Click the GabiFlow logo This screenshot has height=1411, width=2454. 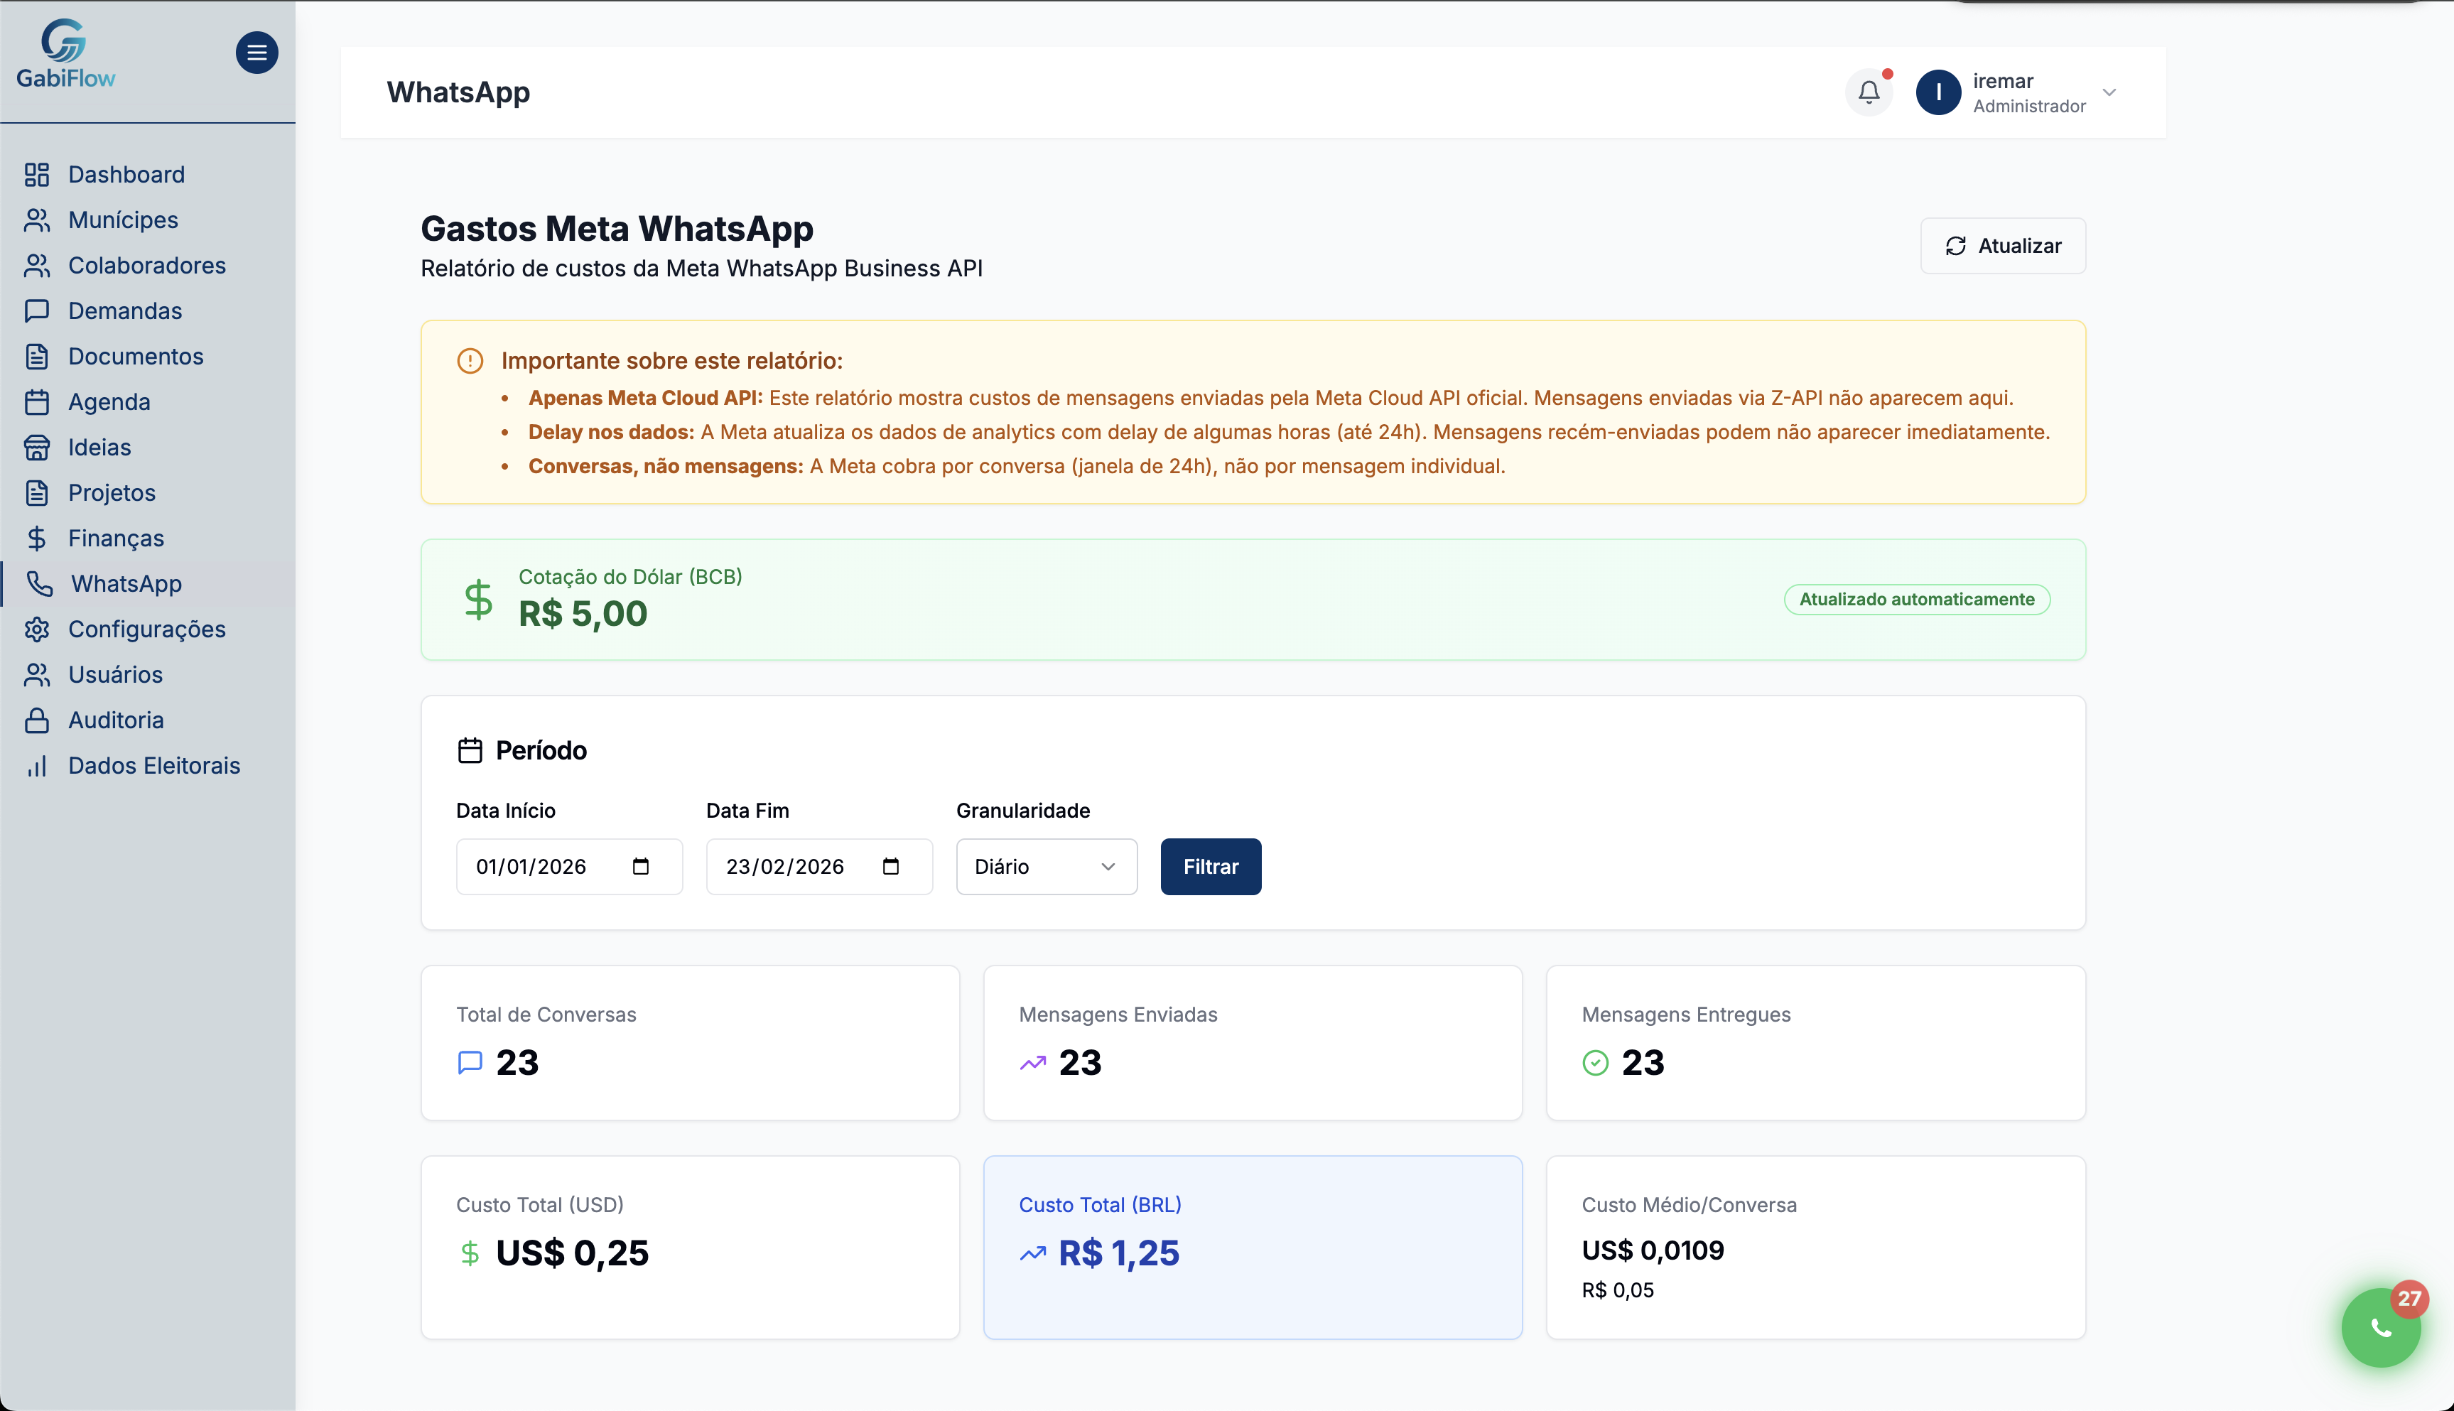(x=65, y=54)
